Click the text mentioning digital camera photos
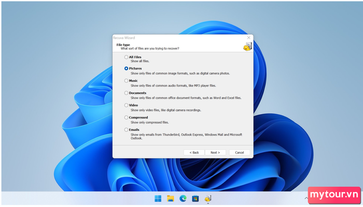The width and height of the screenshot is (363, 207). click(180, 73)
